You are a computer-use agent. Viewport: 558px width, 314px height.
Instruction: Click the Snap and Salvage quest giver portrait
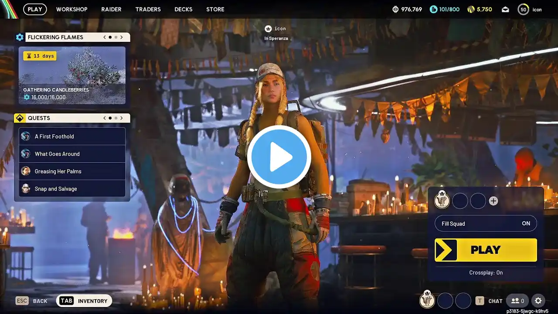pos(26,188)
